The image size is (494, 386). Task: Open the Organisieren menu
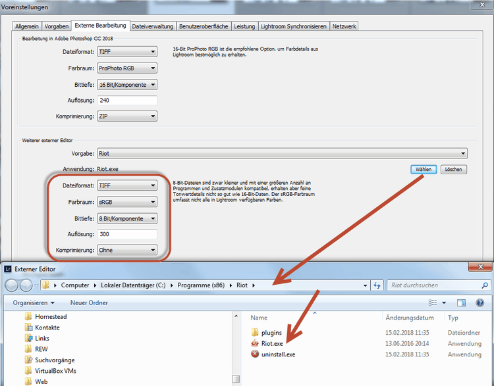(33, 302)
